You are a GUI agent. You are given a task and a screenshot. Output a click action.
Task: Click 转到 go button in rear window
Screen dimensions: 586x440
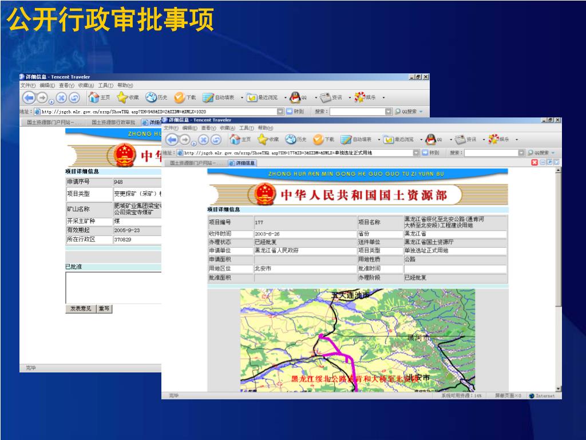[295, 112]
